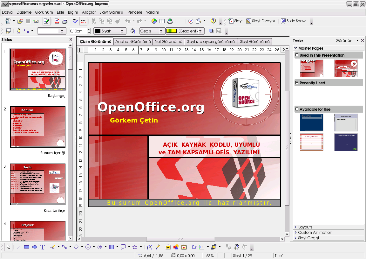Open the Slayt Gösterisi menu
This screenshot has width=366, height=259.
click(111, 12)
